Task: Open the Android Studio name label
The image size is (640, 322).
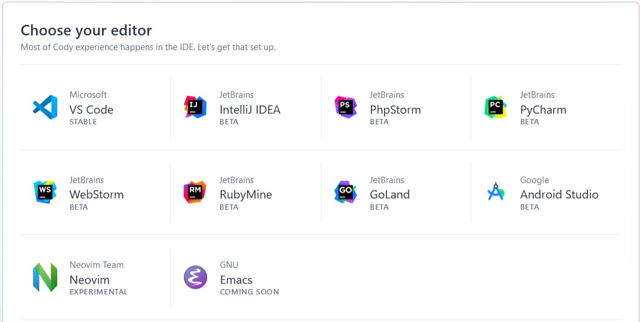Action: [x=559, y=195]
